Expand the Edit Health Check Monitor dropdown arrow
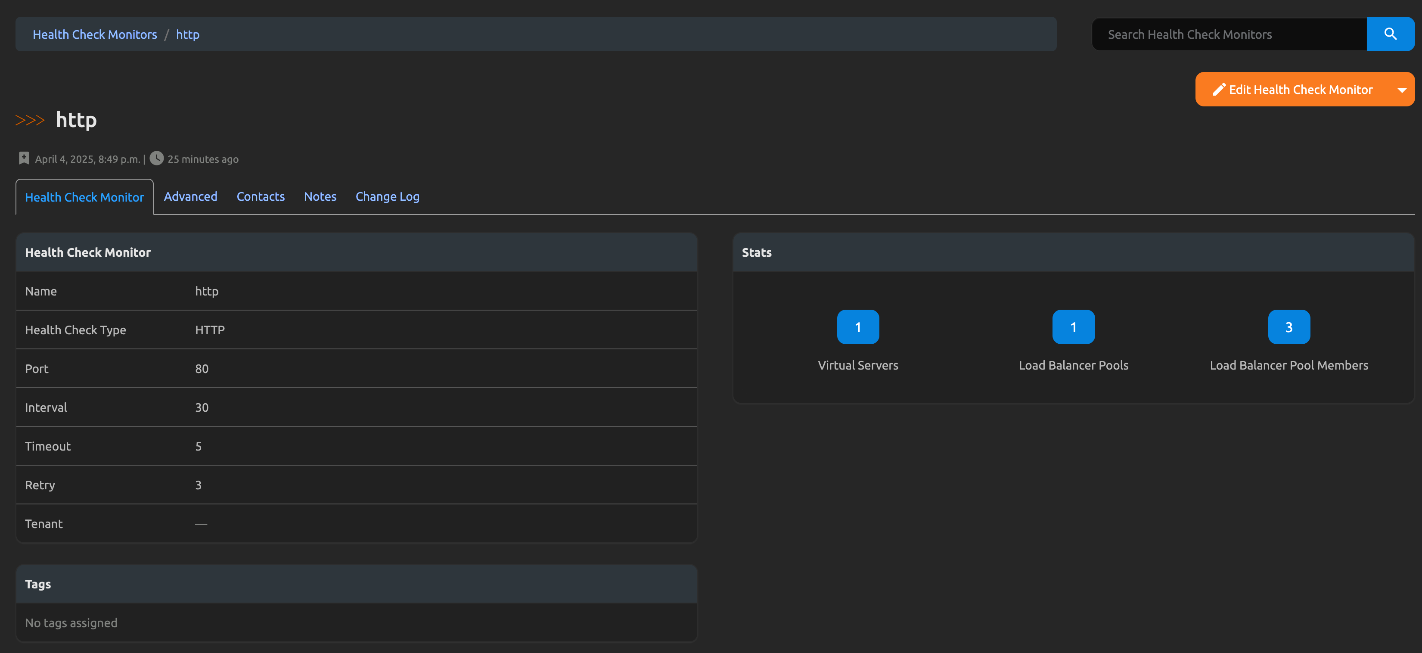The height and width of the screenshot is (653, 1422). click(1402, 90)
